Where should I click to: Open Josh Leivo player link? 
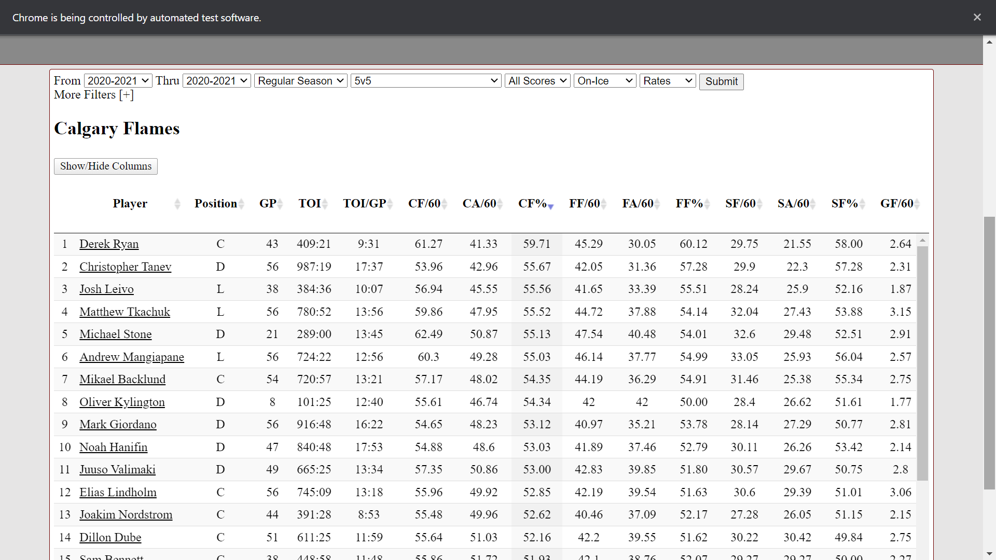click(106, 289)
